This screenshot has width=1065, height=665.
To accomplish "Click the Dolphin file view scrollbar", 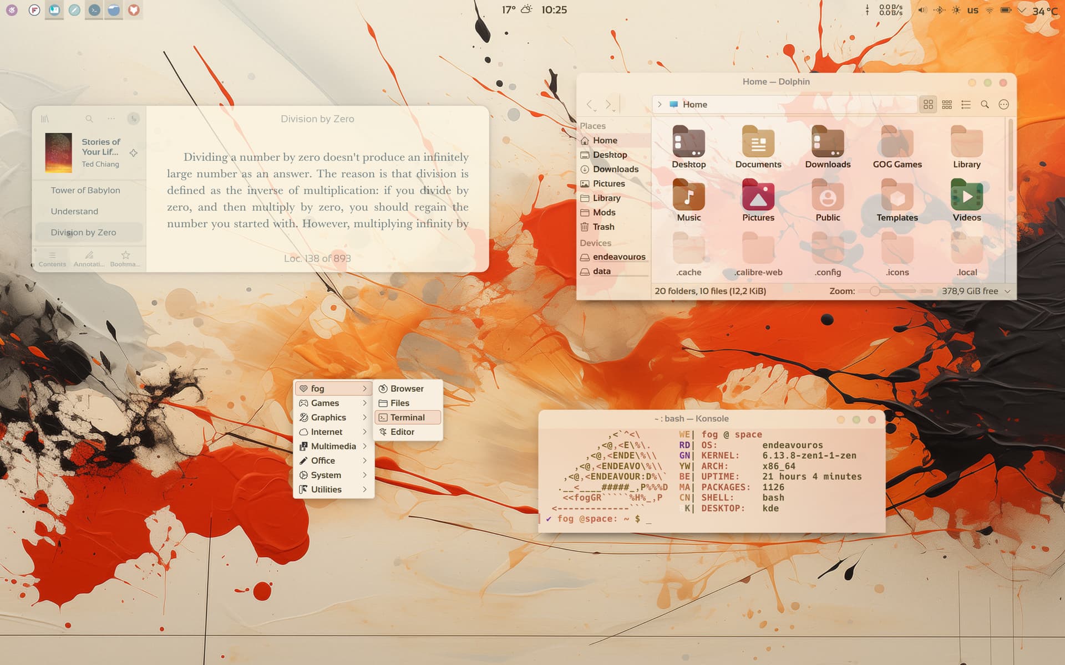I will 1010,155.
